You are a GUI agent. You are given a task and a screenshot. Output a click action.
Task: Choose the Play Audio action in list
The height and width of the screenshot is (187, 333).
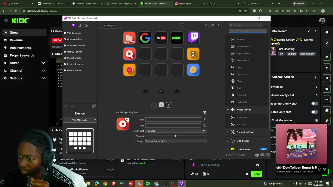click(242, 117)
